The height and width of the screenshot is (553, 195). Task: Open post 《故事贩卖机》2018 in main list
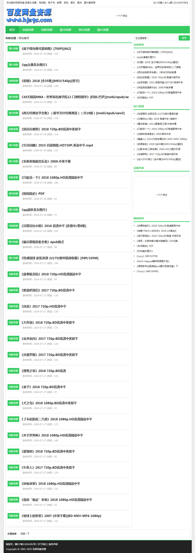[51, 274]
